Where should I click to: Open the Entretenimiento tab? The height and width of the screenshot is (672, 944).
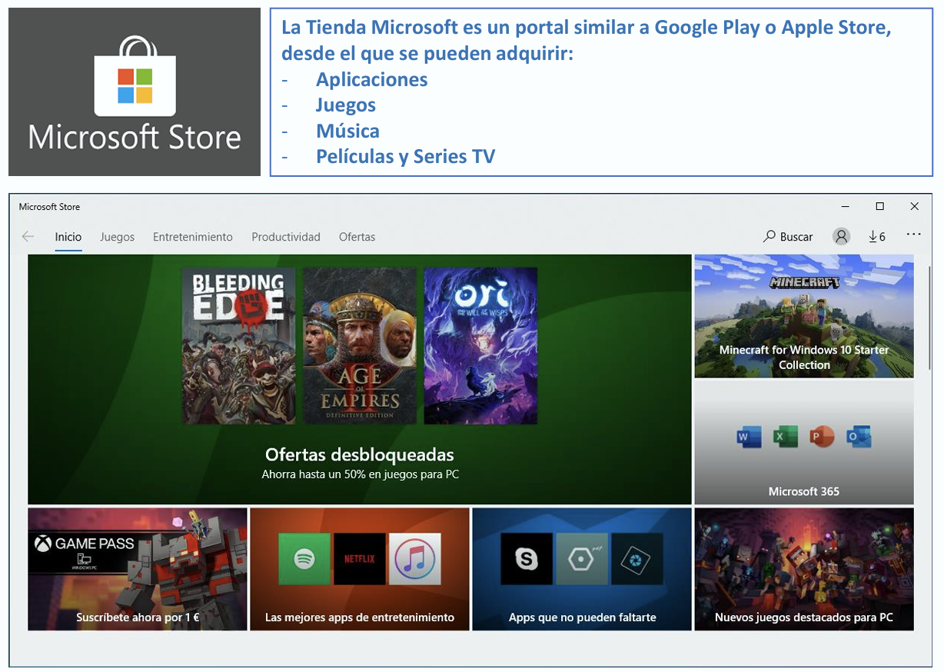[x=192, y=237]
